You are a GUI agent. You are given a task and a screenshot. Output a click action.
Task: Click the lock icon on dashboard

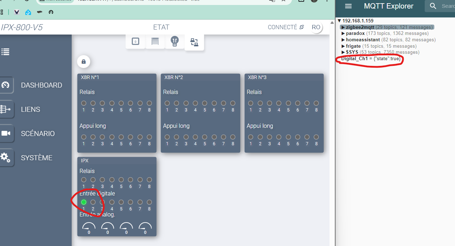click(83, 62)
